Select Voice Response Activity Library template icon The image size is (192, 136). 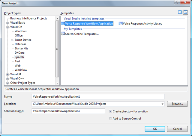[121, 23]
